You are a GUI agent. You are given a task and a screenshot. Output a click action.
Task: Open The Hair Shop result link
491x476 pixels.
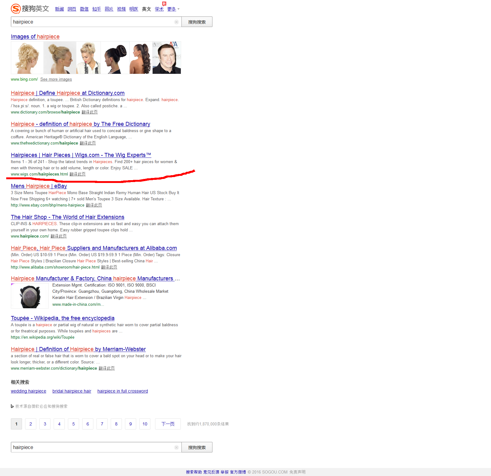68,217
